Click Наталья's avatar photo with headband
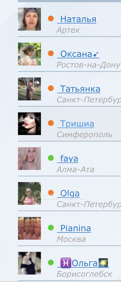This screenshot has height=282, width=121. [29, 19]
